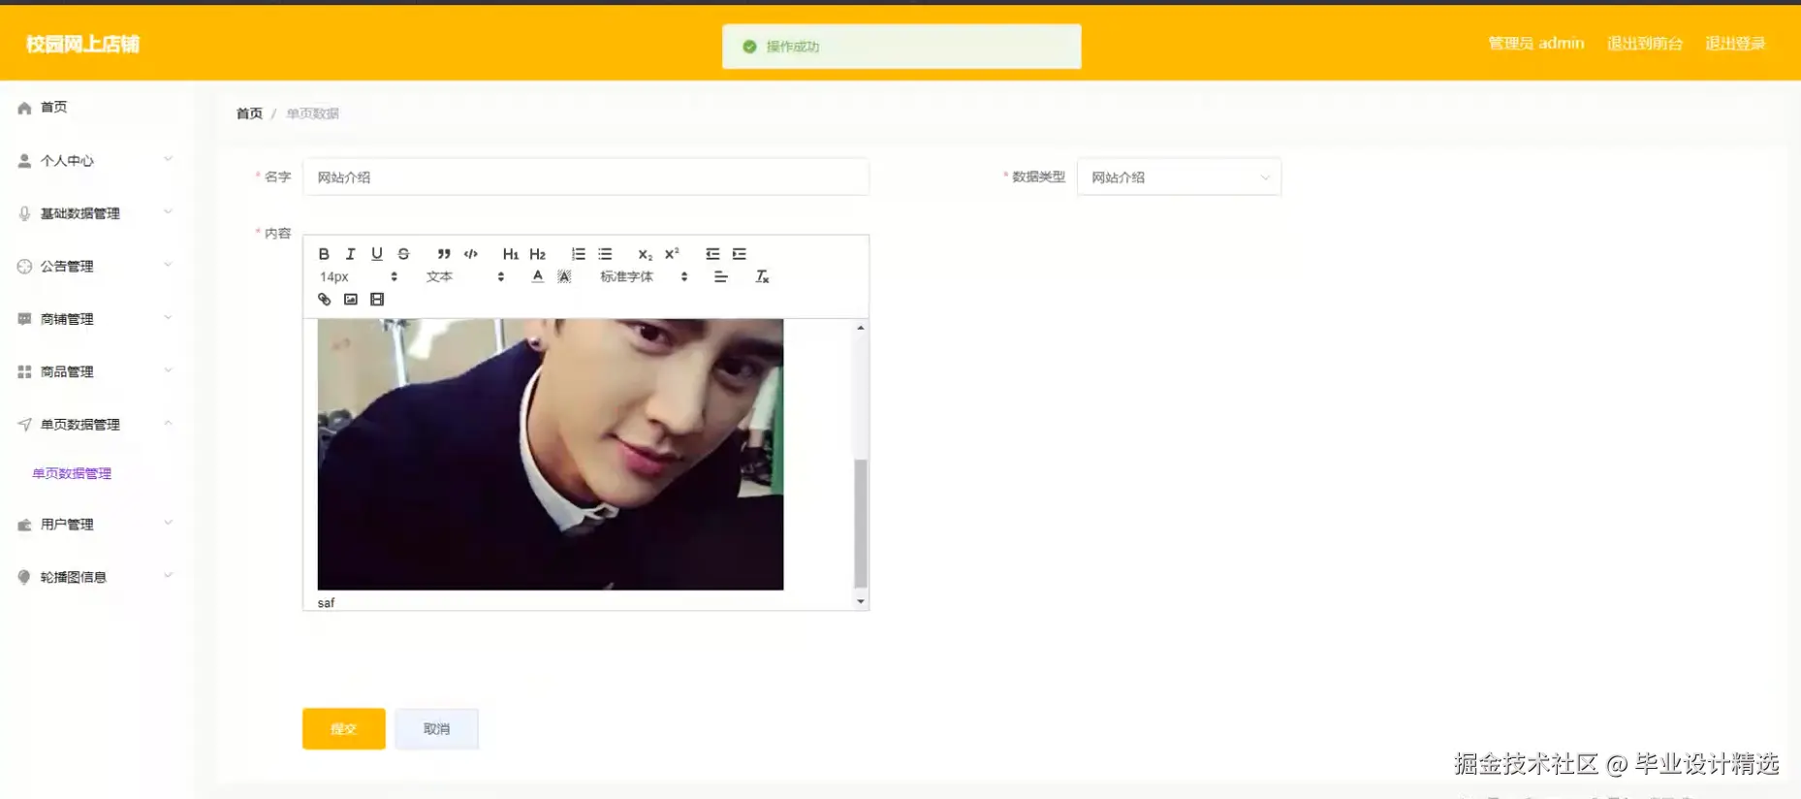Toggle underline formatting in the editor
The image size is (1801, 799).
377,254
